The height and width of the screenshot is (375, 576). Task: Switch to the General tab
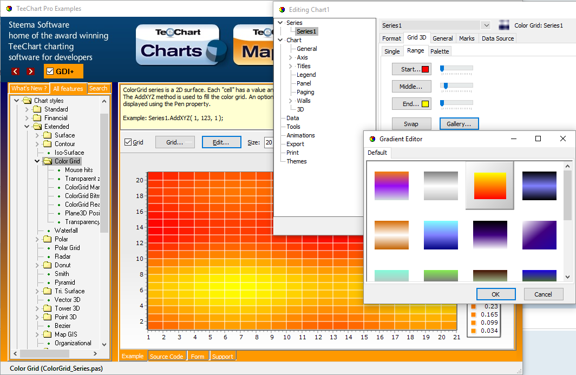(x=443, y=38)
